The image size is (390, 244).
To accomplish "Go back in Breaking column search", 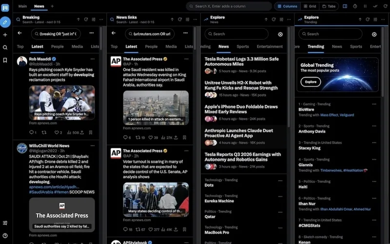I will tap(19, 33).
